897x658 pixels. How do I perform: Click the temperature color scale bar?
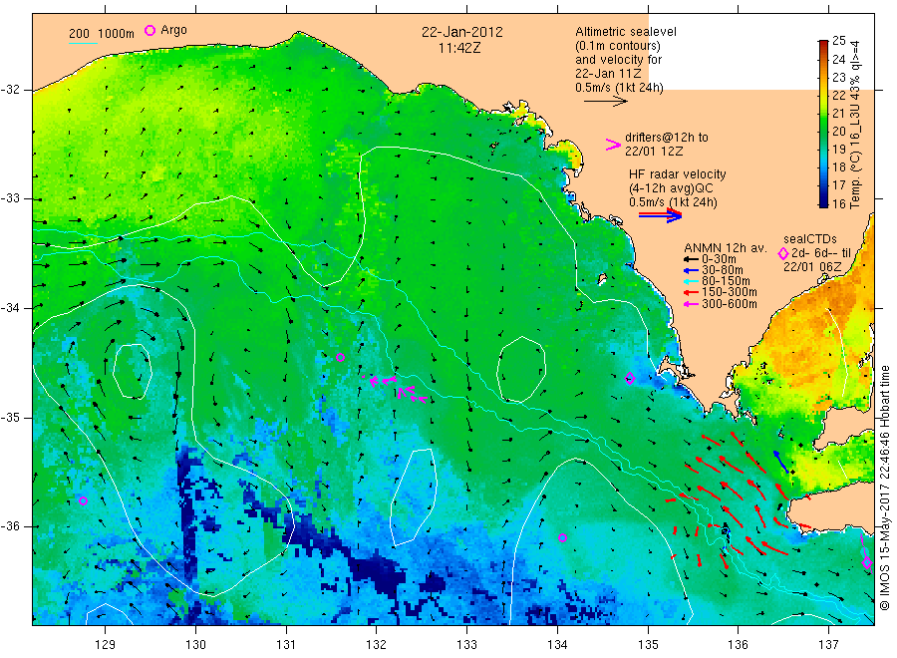pyautogui.click(x=823, y=124)
